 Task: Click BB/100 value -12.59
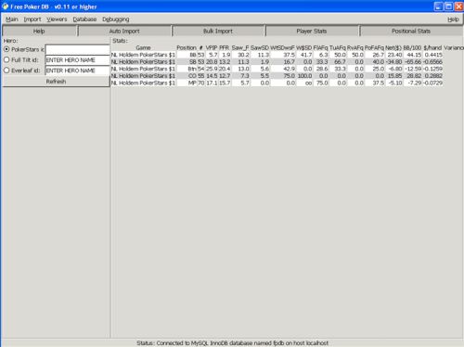coord(413,69)
